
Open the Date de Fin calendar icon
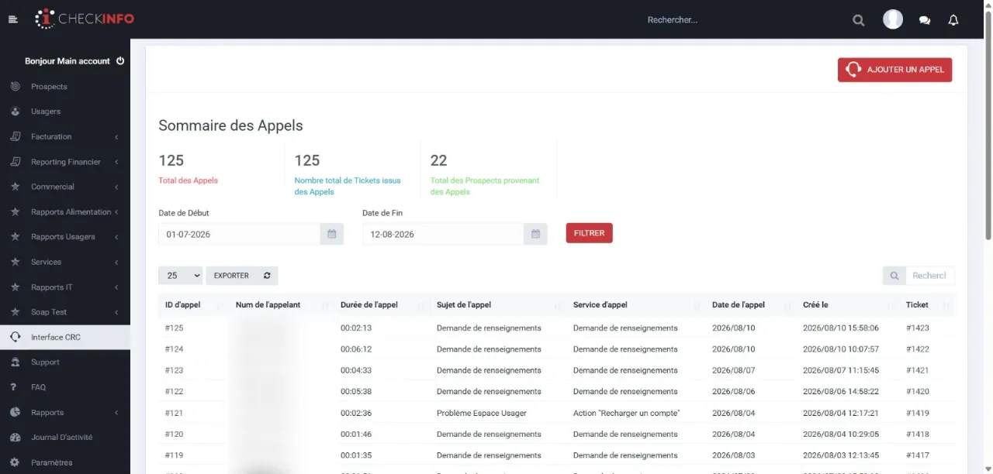pyautogui.click(x=535, y=234)
